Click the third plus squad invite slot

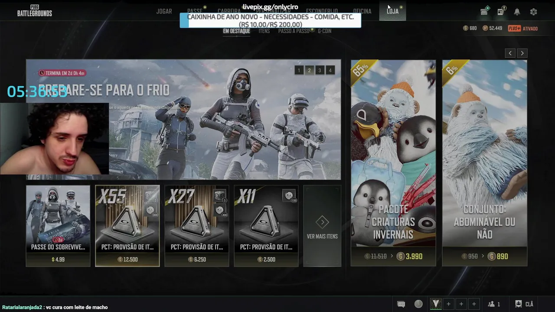(474, 304)
